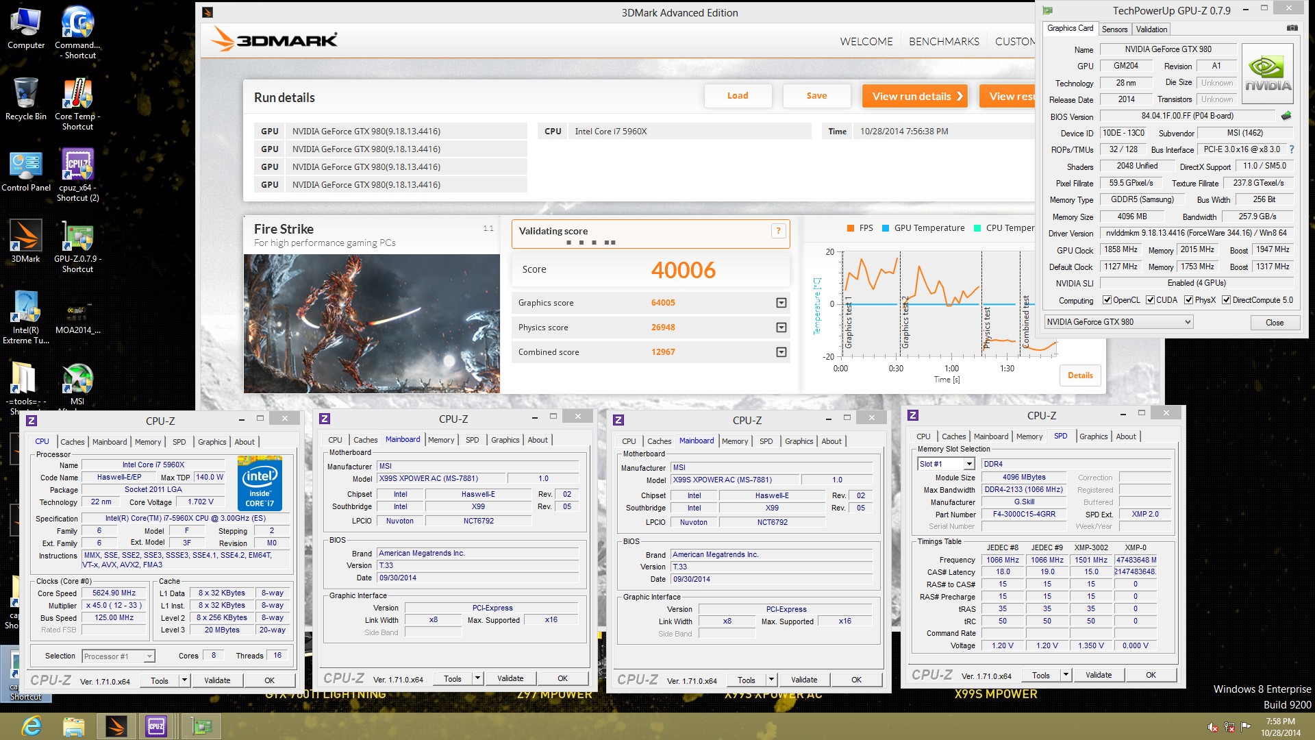Switch to CPU-Z on the taskbar
Image resolution: width=1315 pixels, height=740 pixels.
[156, 726]
